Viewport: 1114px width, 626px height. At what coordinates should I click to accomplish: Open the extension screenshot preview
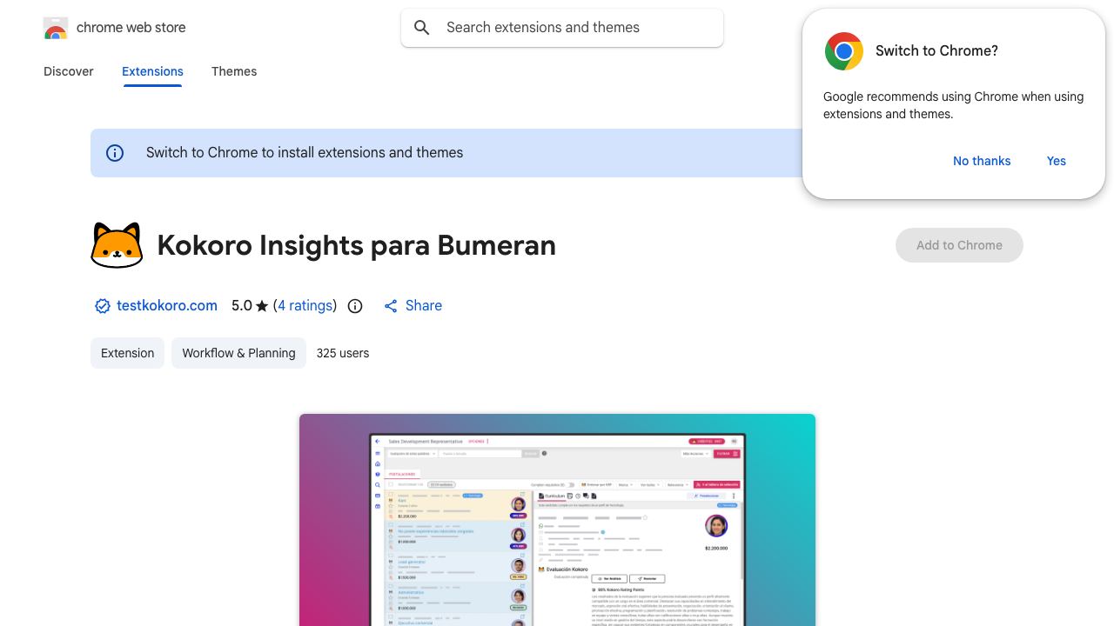(557, 520)
